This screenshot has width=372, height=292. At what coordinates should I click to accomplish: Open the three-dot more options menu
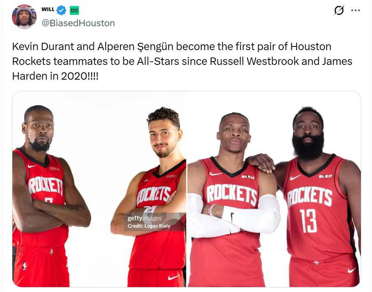click(x=356, y=10)
